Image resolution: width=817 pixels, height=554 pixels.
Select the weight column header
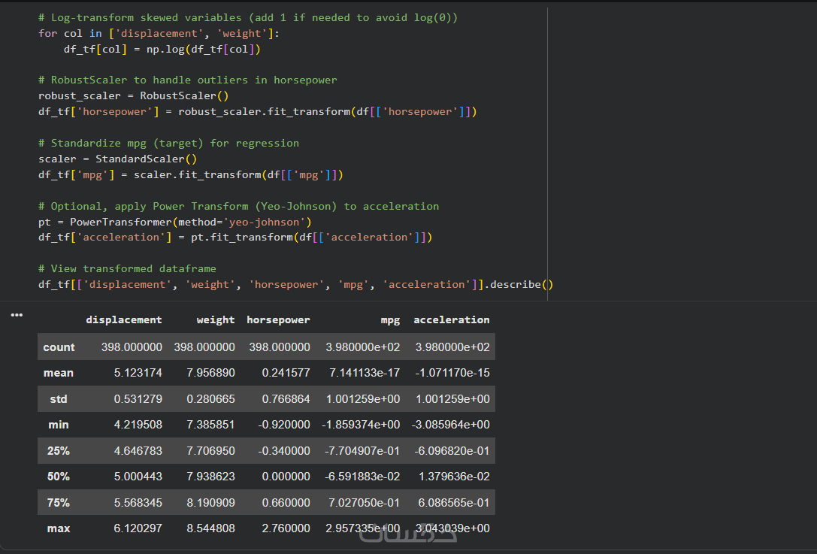point(216,319)
